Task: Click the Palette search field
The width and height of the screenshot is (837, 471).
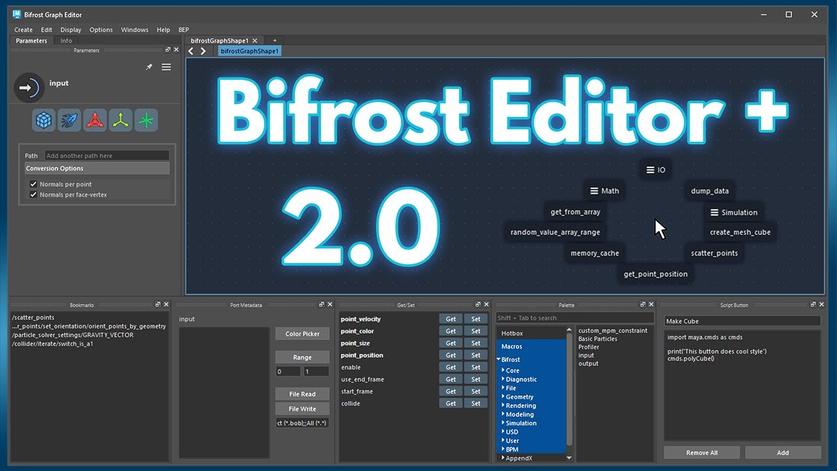Action: pos(574,318)
